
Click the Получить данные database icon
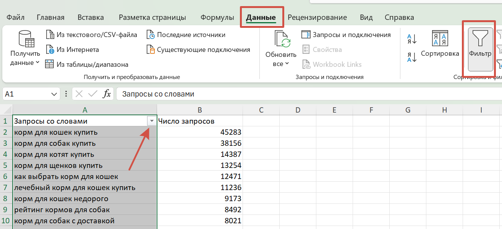tap(26, 39)
